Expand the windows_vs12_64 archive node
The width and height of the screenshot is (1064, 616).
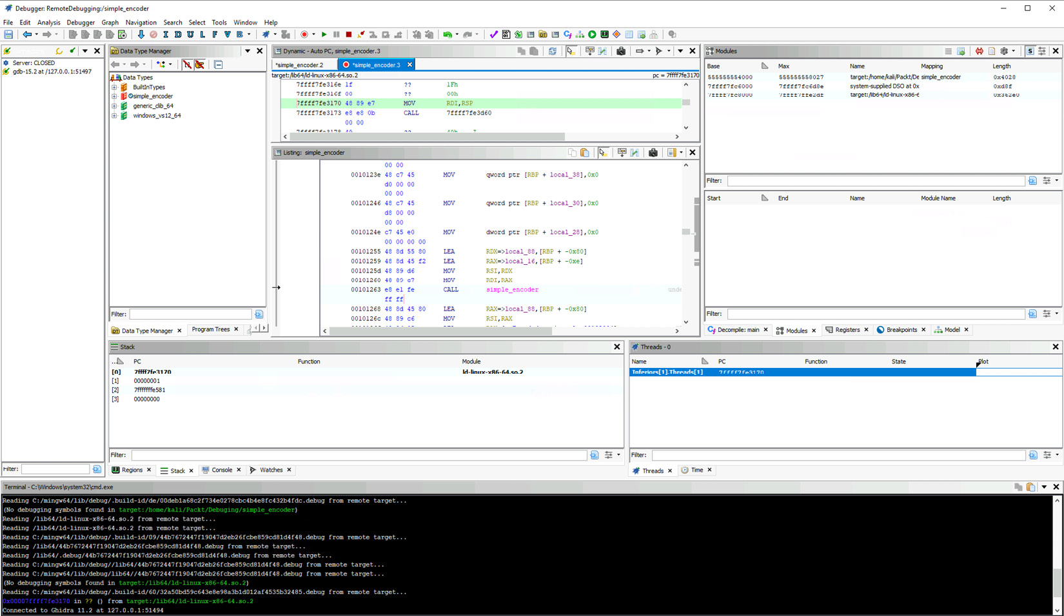tap(115, 115)
